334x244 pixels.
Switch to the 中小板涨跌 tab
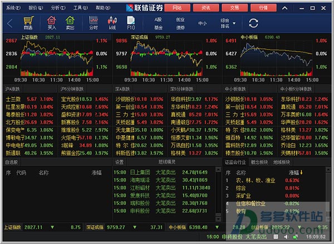[x=235, y=89]
